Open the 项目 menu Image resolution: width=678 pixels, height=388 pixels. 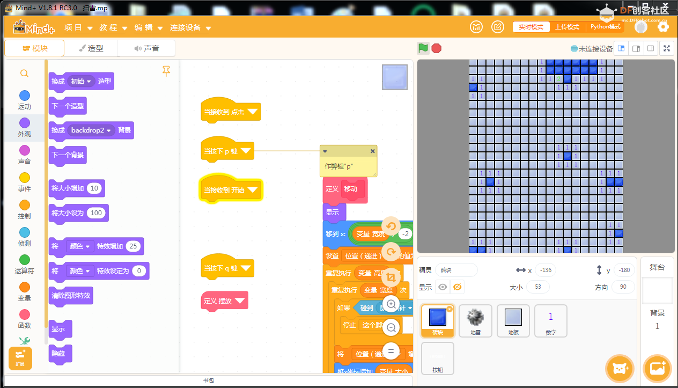(78, 27)
